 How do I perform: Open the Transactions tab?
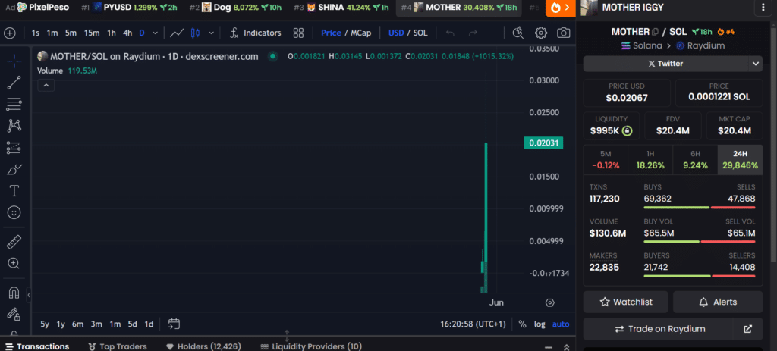[37, 346]
